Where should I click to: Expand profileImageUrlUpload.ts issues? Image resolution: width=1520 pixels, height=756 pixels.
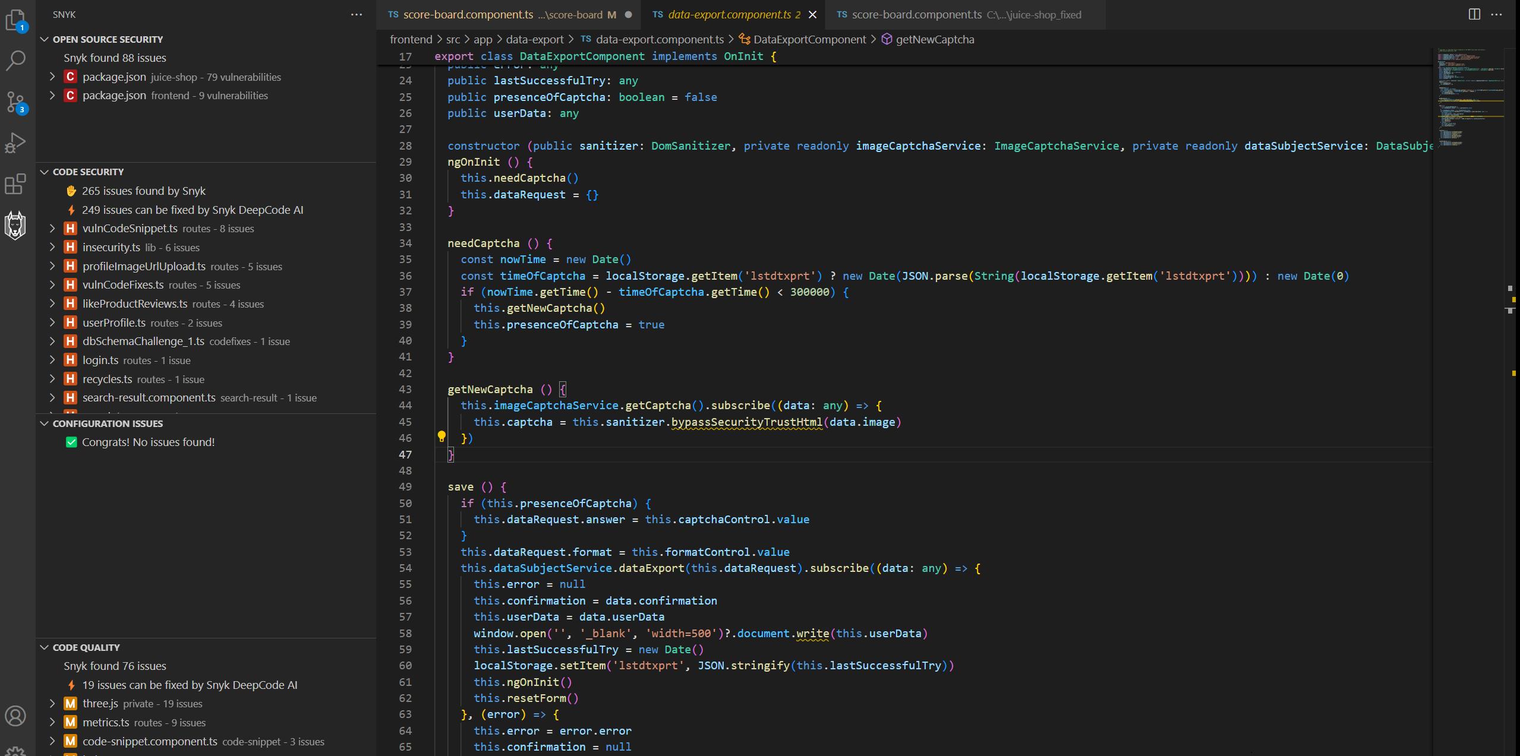pos(52,266)
